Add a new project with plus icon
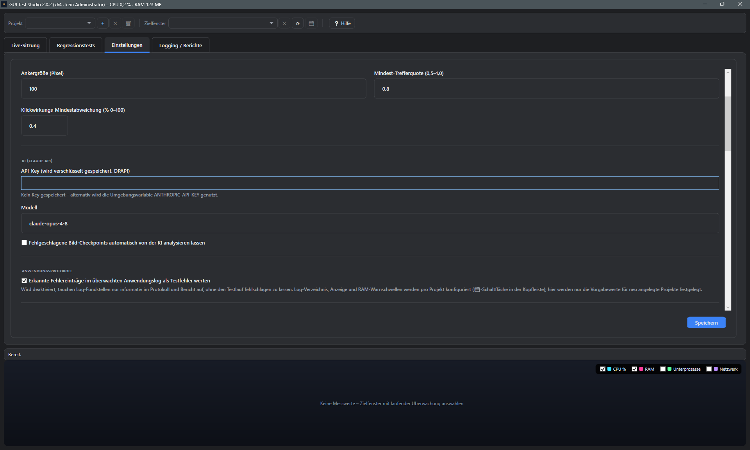 click(103, 23)
